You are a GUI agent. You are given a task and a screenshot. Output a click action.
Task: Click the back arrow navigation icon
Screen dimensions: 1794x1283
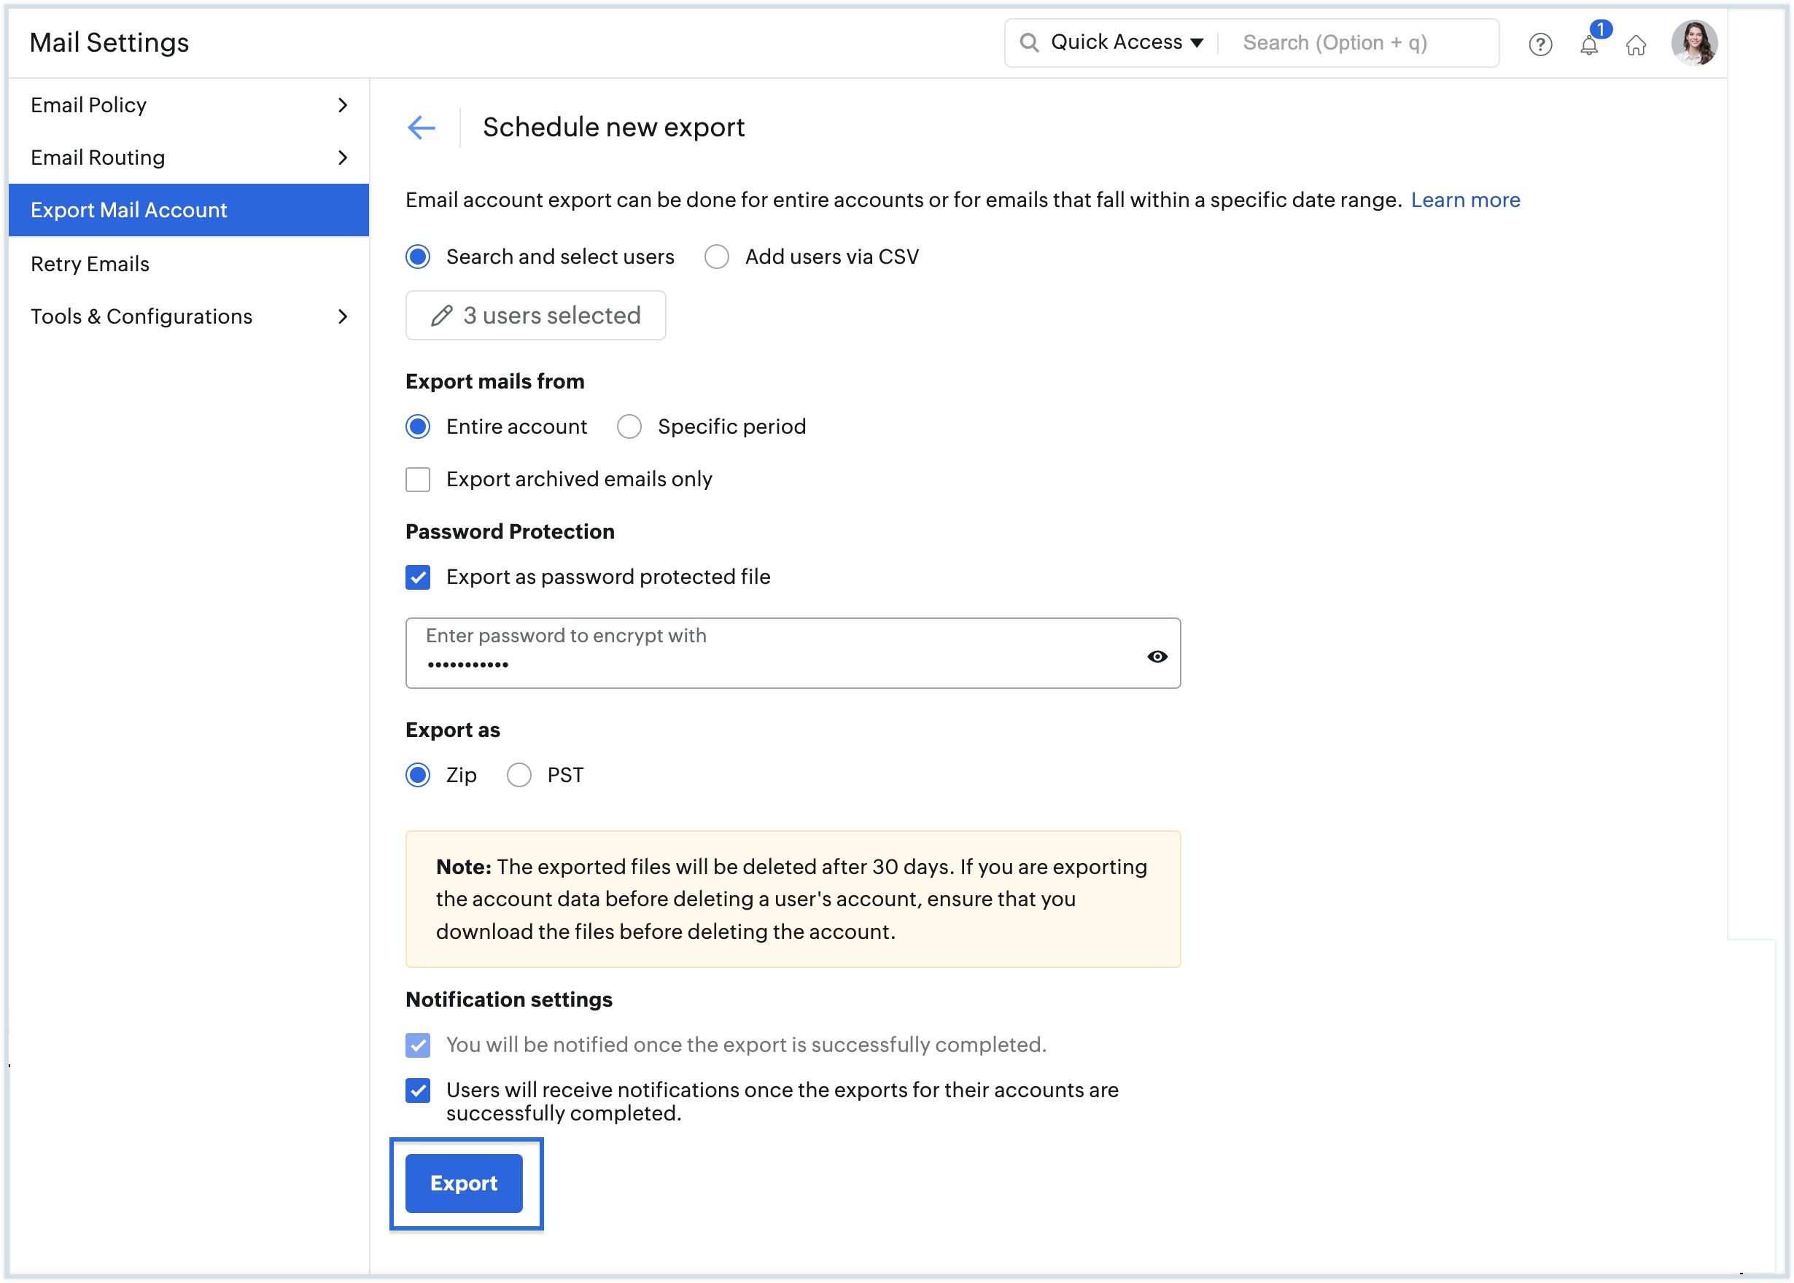424,128
